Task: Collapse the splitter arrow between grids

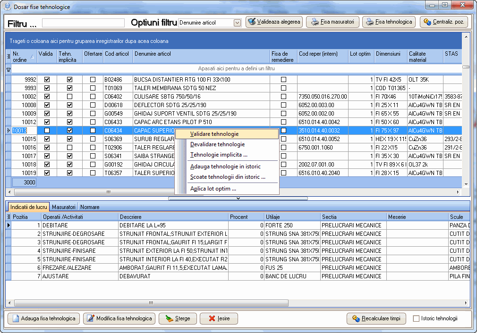Action: tap(238, 199)
